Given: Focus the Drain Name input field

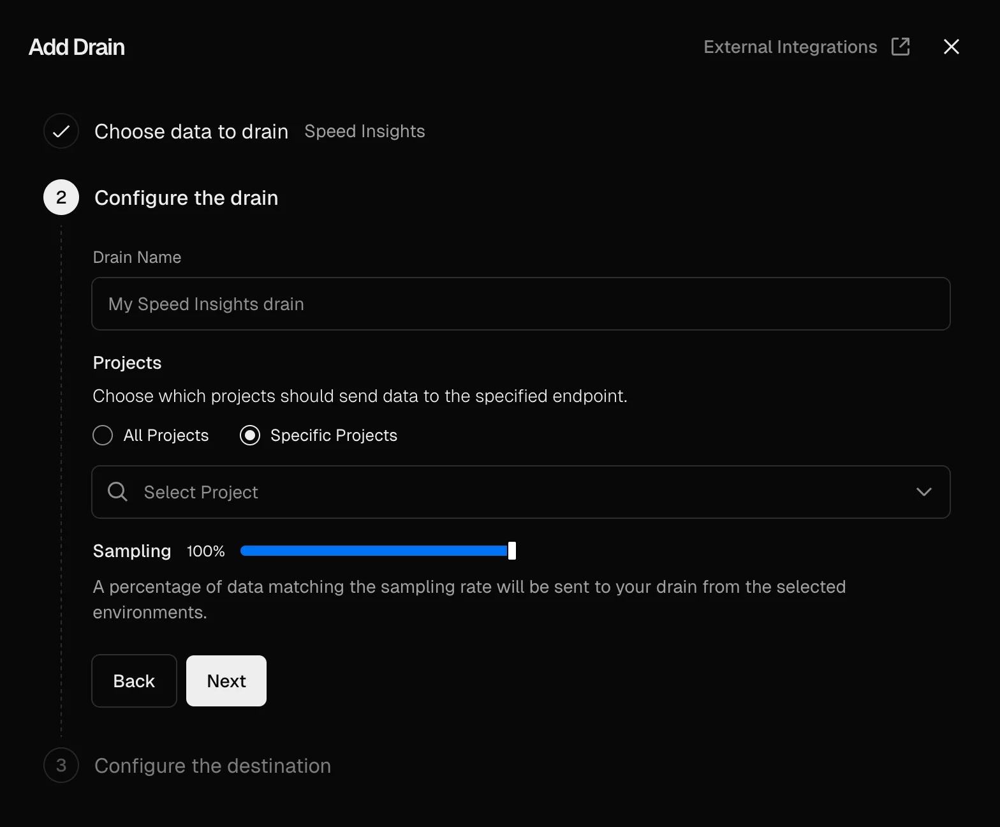Looking at the screenshot, I should 521,304.
